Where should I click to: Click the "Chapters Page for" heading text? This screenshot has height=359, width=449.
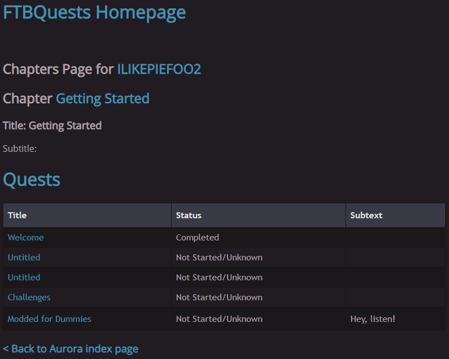tap(58, 69)
